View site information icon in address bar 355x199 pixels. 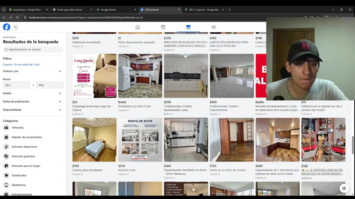coord(25,17)
